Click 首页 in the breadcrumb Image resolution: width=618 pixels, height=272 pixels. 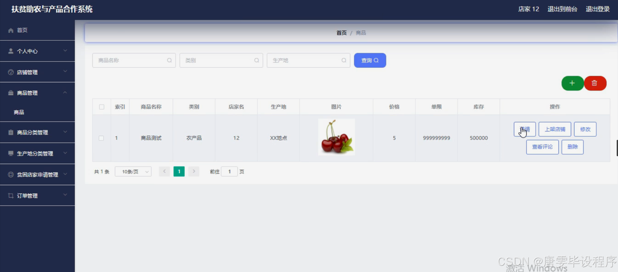342,33
